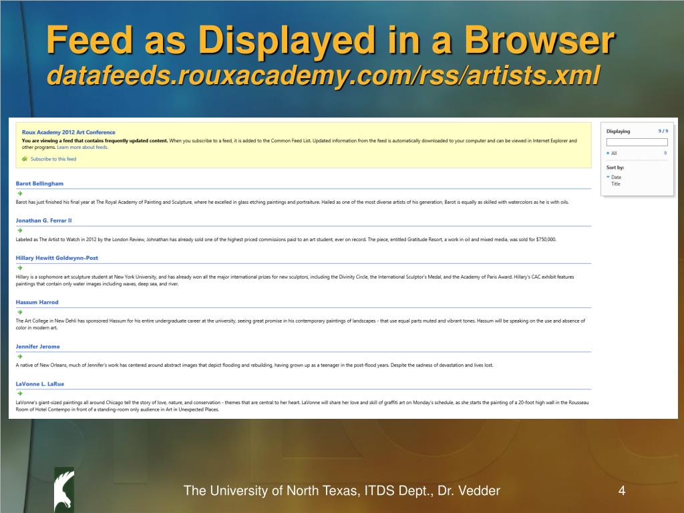This screenshot has width=684, height=513.
Task: Click Subscribe to this feed link
Action: (x=53, y=159)
